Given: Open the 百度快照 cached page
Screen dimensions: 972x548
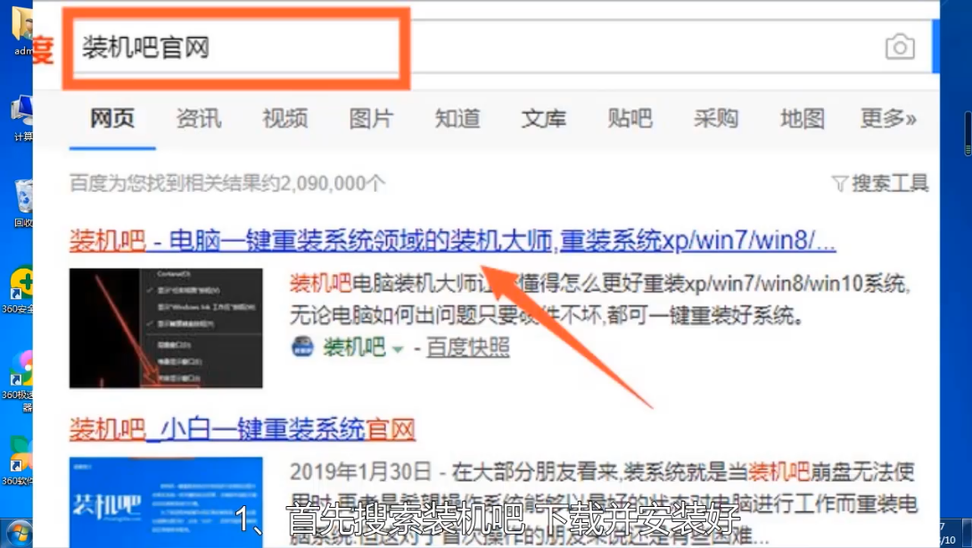Looking at the screenshot, I should [x=468, y=348].
